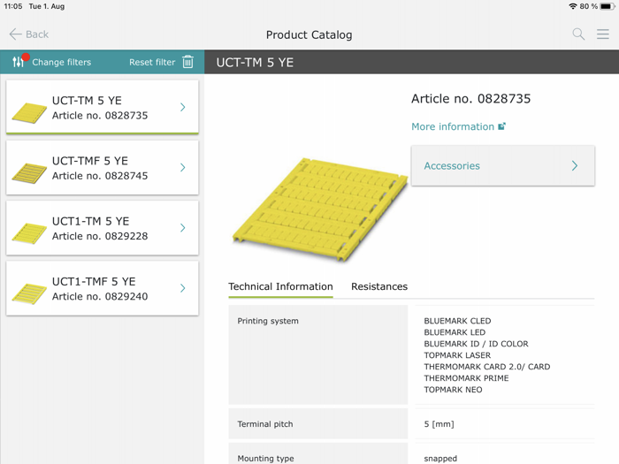Tap the Tue 1. Aug date

47,6
